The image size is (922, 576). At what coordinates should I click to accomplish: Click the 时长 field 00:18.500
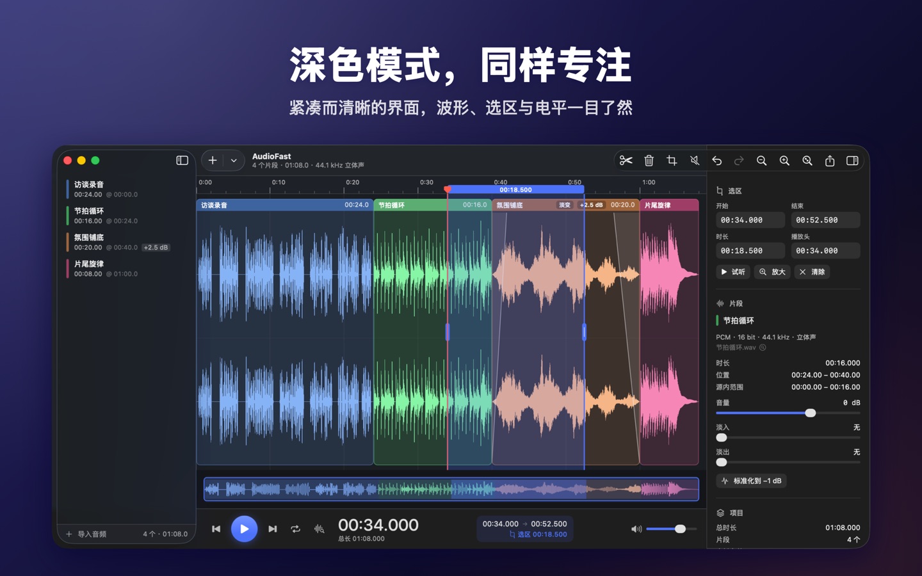tap(750, 251)
